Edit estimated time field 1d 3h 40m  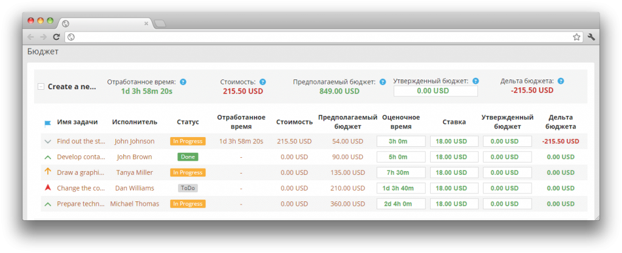tap(401, 188)
